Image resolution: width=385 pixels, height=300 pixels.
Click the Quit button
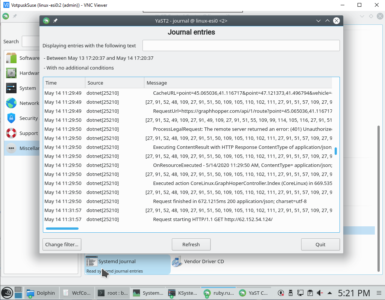point(320,244)
